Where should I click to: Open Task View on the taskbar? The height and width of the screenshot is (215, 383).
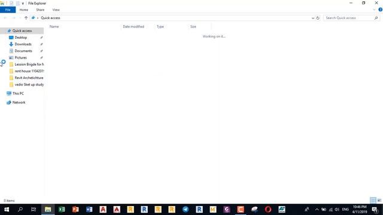click(x=34, y=210)
